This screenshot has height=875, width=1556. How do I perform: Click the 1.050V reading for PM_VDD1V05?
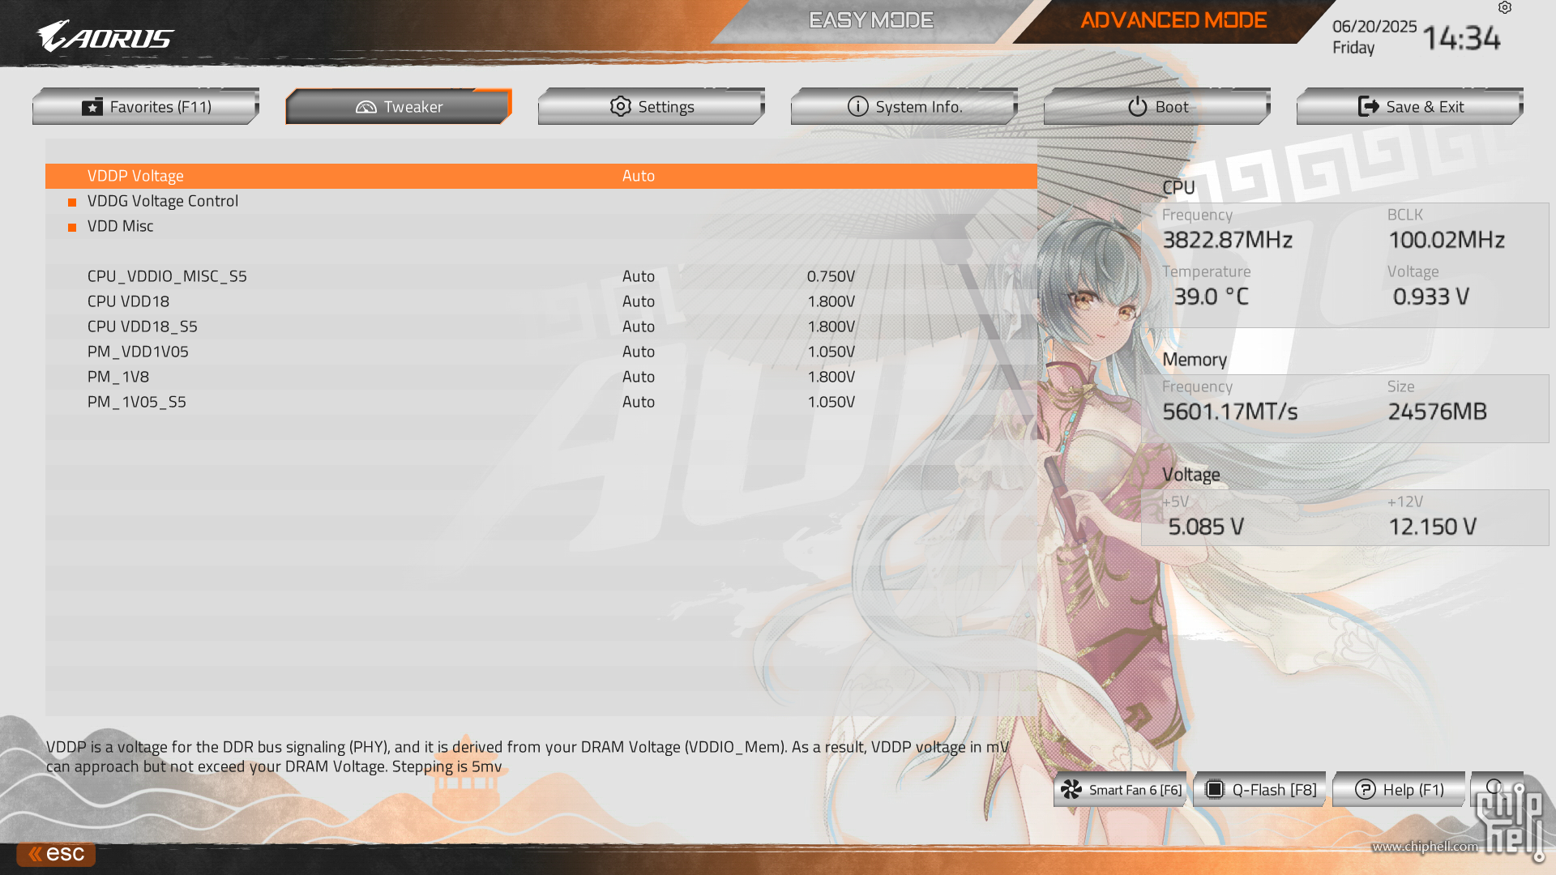pyautogui.click(x=831, y=352)
